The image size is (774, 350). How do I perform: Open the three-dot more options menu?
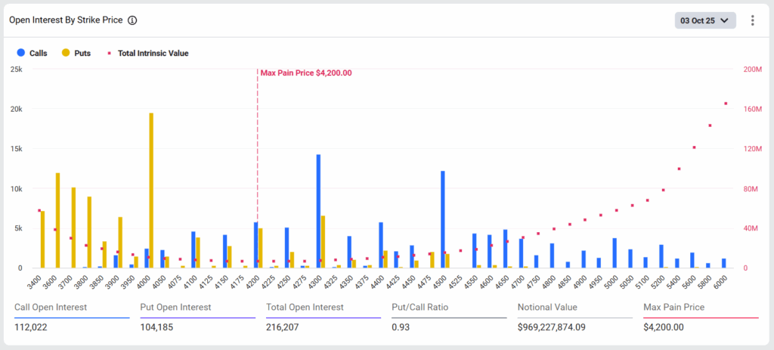752,20
